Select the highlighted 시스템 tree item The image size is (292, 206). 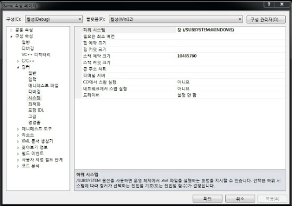point(35,98)
